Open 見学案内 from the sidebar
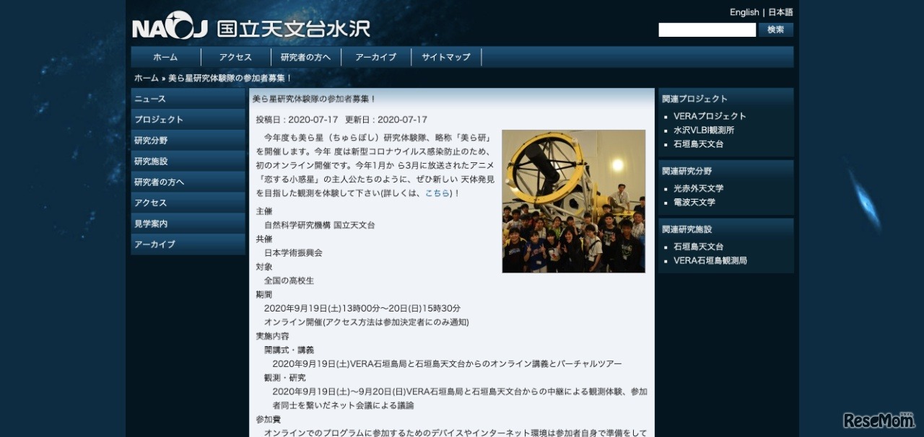The image size is (924, 437). [188, 223]
